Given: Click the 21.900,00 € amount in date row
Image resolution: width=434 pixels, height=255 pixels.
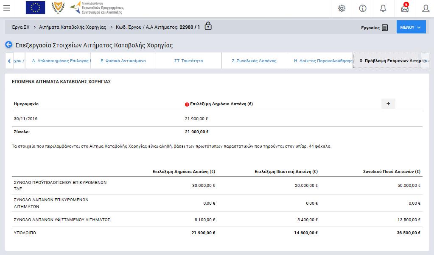Looking at the screenshot, I should coord(196,119).
